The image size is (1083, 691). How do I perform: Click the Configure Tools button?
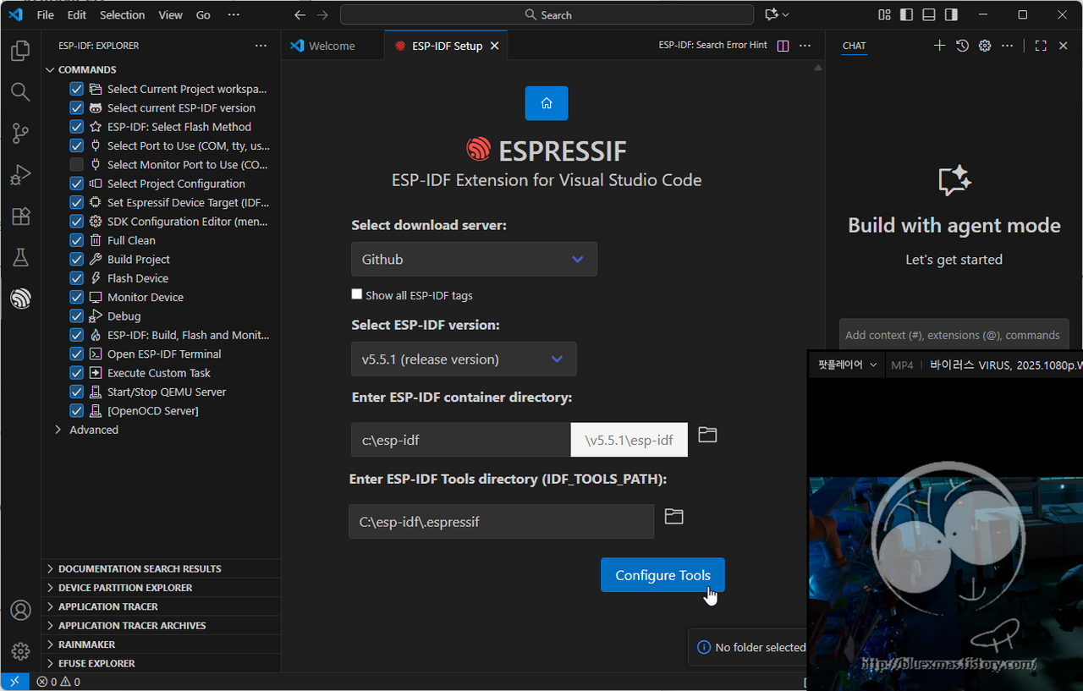(662, 575)
